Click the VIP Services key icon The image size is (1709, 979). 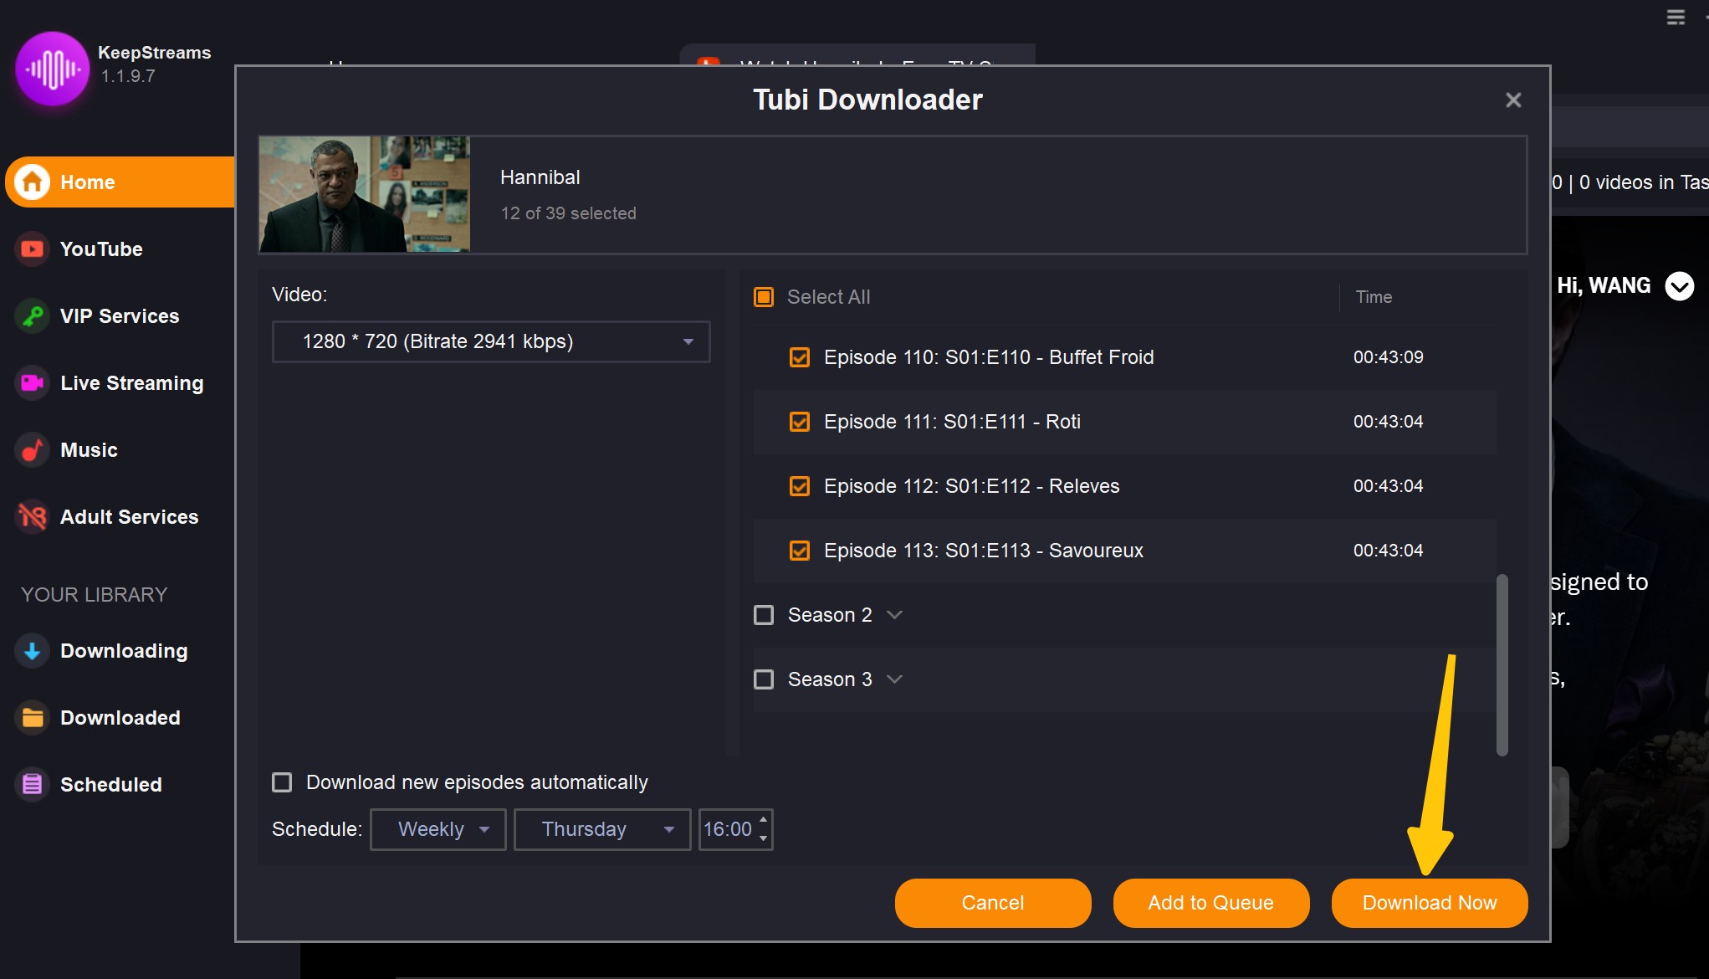click(33, 315)
